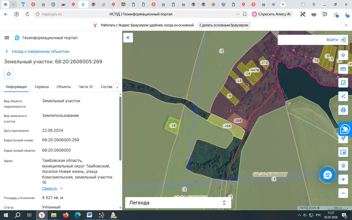
Task: Collapse the side panel with double chevron
Action: [x=128, y=38]
